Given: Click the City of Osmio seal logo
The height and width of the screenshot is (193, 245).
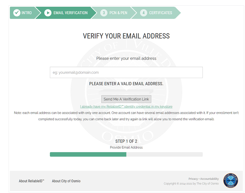Looking at the screenshot, I should tap(230, 180).
